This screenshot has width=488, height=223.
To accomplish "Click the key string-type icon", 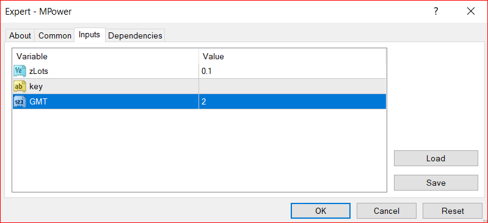I will point(20,86).
